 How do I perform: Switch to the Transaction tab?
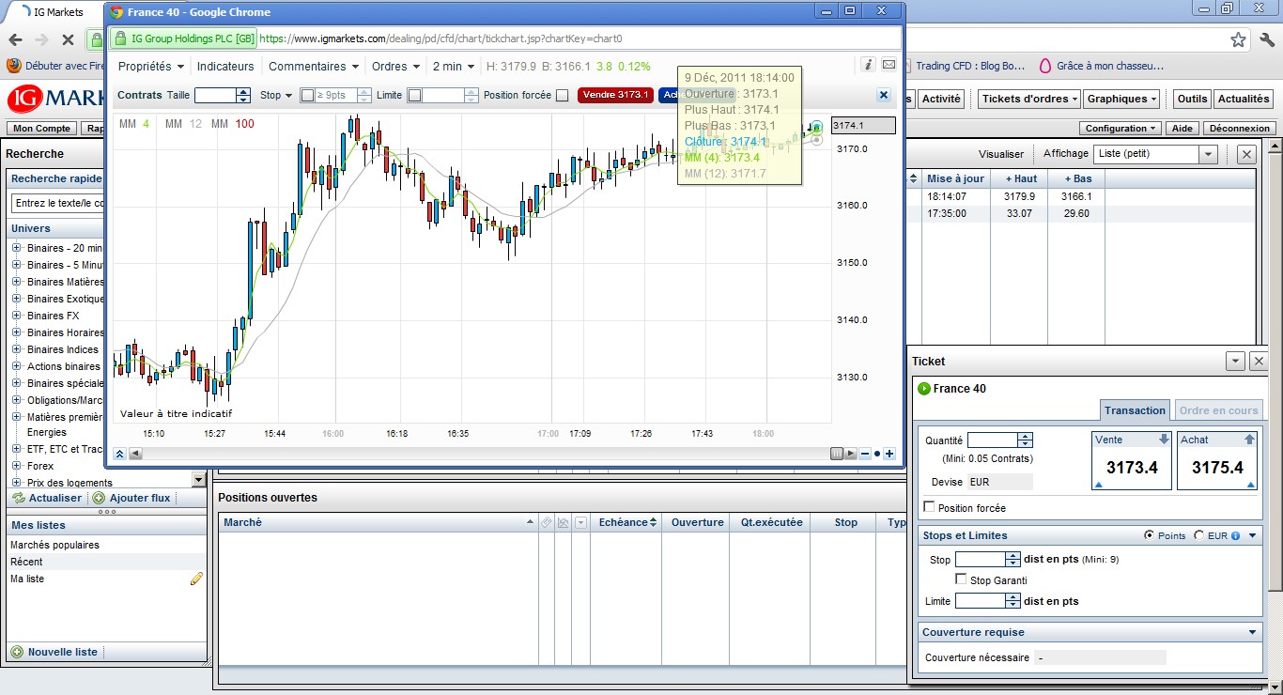click(x=1135, y=410)
